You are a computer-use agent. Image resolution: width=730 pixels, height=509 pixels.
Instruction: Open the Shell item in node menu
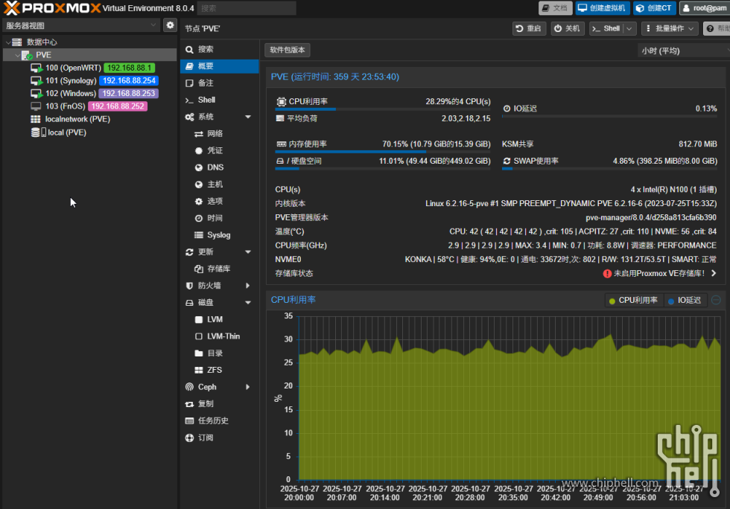206,100
